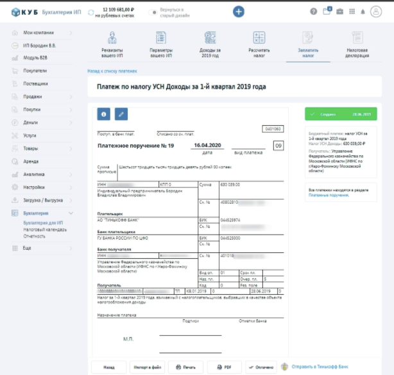Open Еще grid icon in sidebar
The width and height of the screenshot is (394, 375).
pyautogui.click(x=15, y=249)
